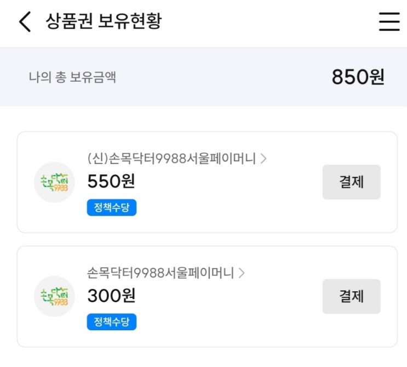Viewport: 407px width, 367px height.
Task: Tap the 550원 balance amount
Action: coord(111,181)
